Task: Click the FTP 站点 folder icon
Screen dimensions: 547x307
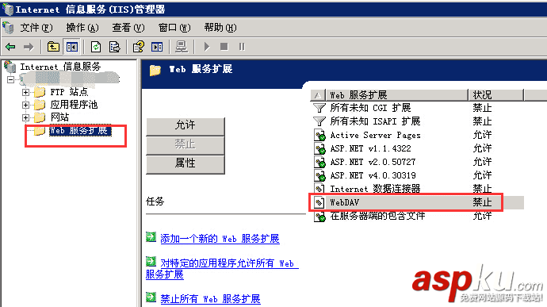Action: [x=40, y=92]
